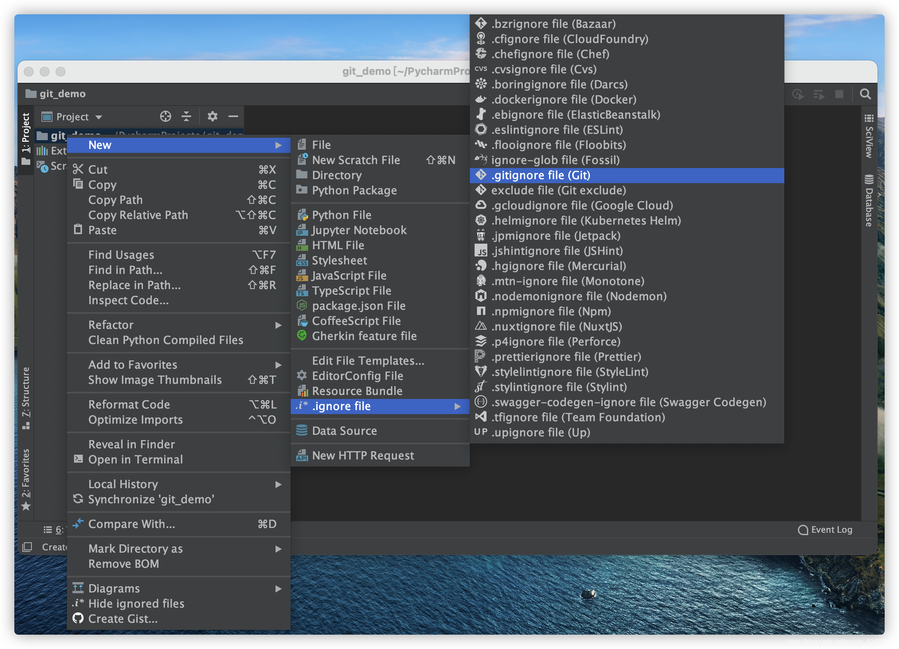
Task: Click the Prettier .prettierignore icon
Action: coord(481,357)
